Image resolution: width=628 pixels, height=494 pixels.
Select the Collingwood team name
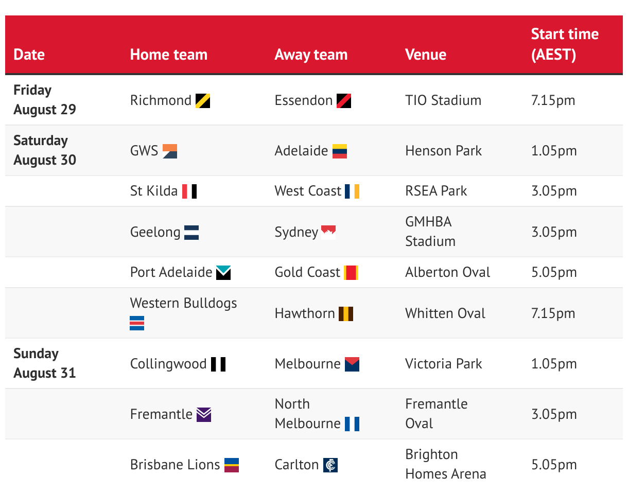click(x=168, y=364)
